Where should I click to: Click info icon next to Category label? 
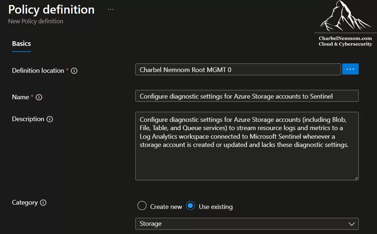coord(43,203)
